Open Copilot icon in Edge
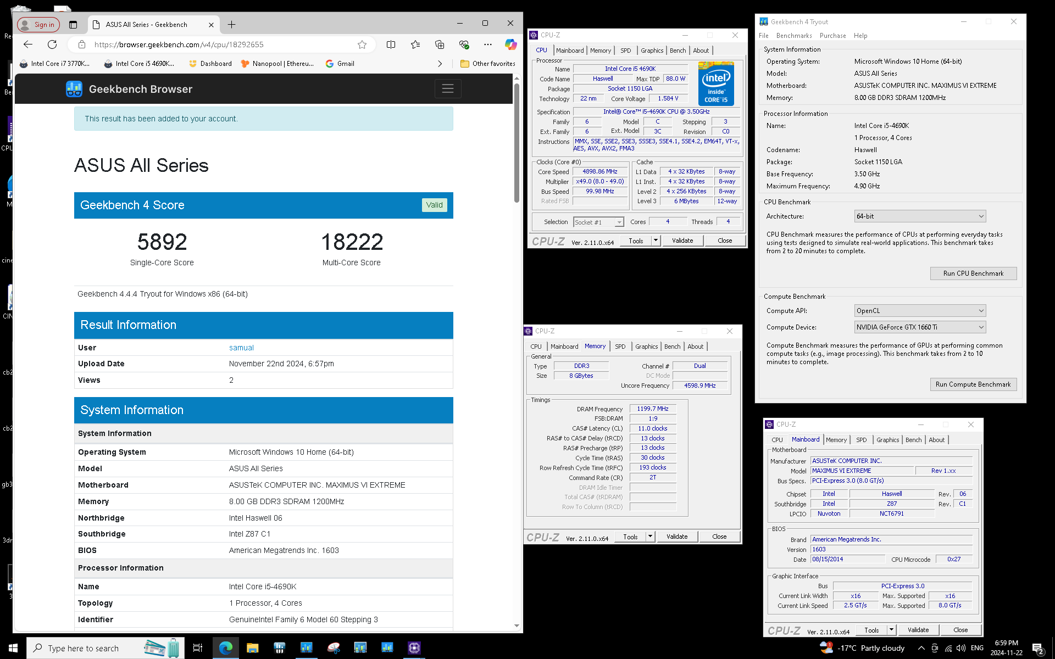The height and width of the screenshot is (659, 1055). tap(510, 44)
